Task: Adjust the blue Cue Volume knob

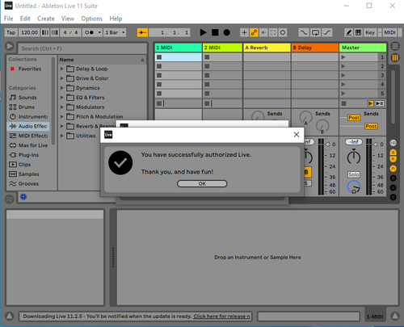Action: click(x=354, y=187)
